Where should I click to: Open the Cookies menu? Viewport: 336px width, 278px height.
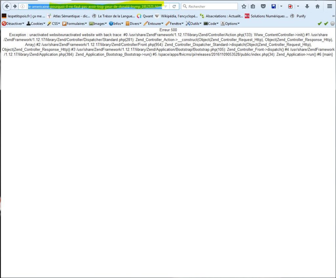coord(36,24)
